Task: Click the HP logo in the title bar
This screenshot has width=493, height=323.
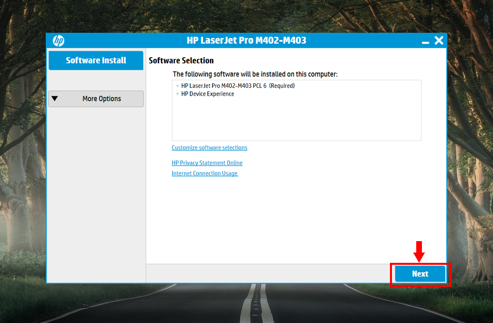Action: tap(59, 41)
